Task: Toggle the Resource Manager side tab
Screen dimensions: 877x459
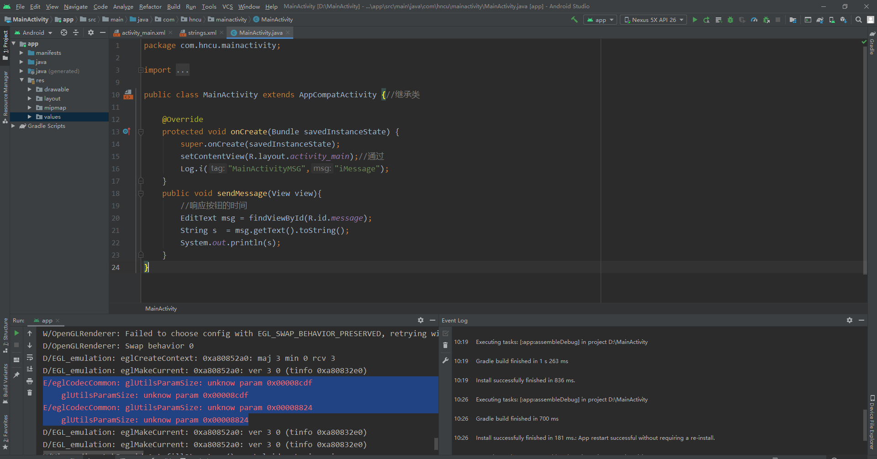Action: (5, 97)
